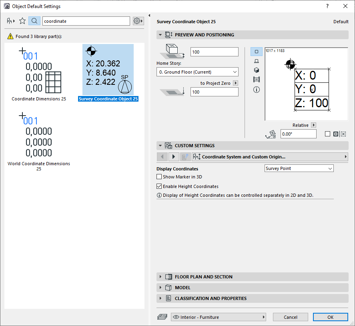Click the rotation angle icon
This screenshot has width=355, height=326.
(x=271, y=134)
